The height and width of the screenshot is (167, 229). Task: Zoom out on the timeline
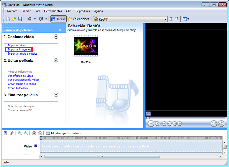26,133
